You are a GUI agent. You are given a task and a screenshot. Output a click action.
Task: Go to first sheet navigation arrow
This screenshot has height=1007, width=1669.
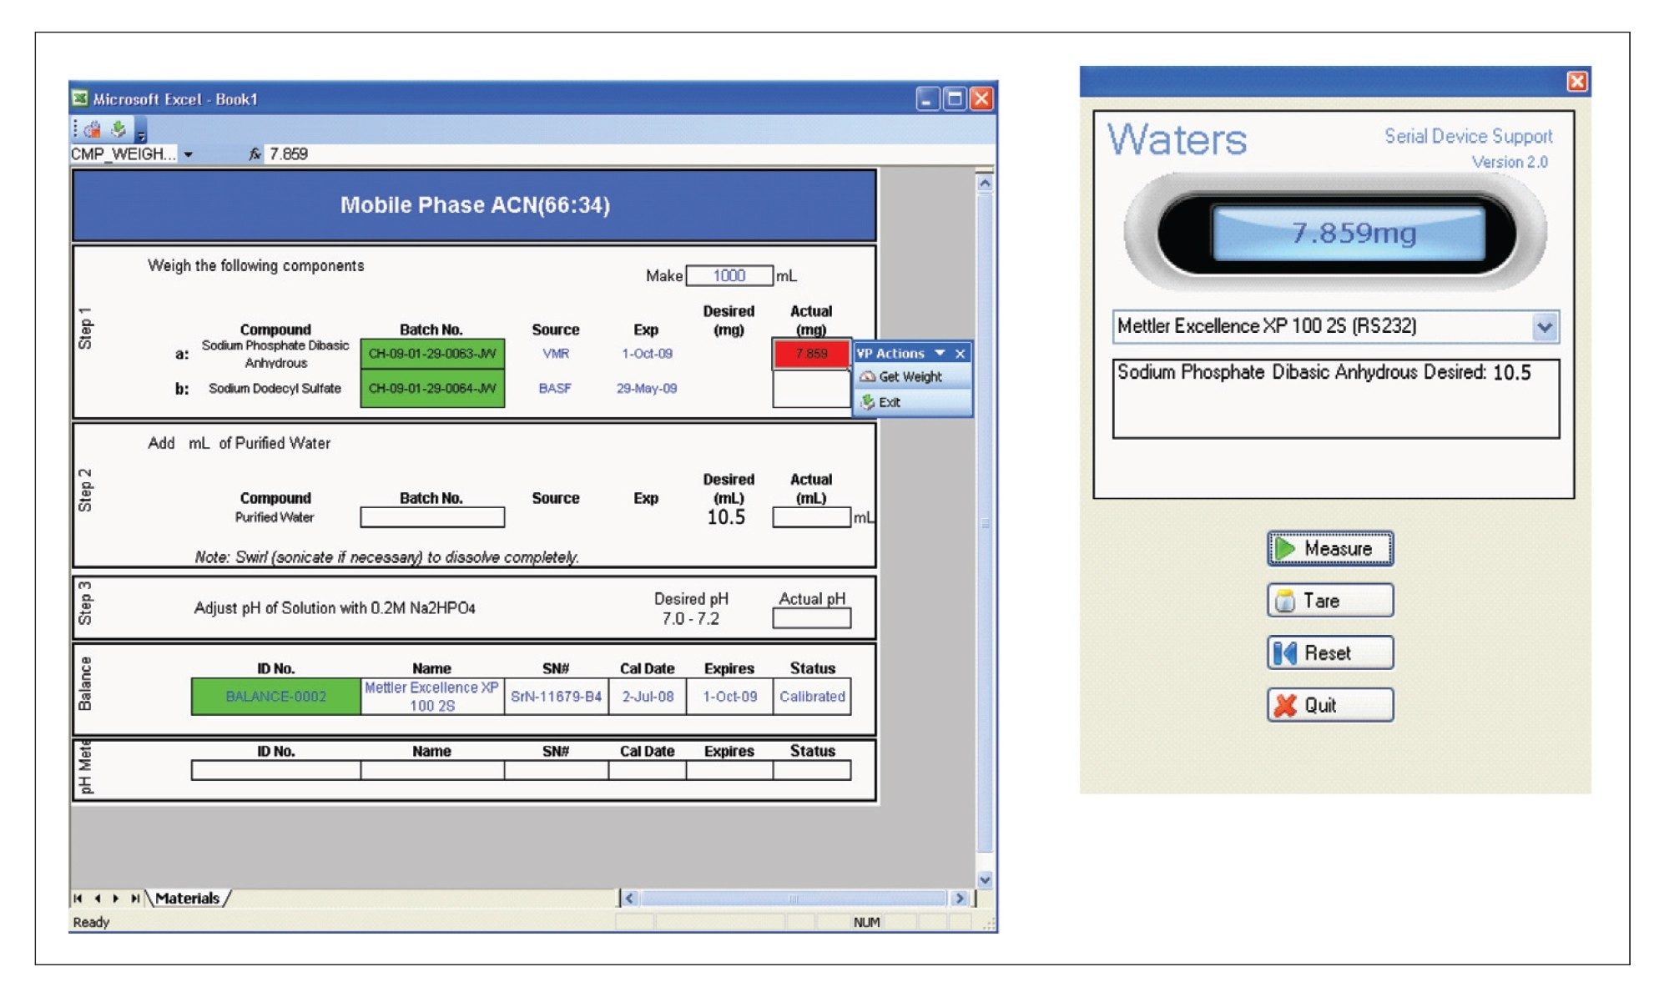click(78, 899)
